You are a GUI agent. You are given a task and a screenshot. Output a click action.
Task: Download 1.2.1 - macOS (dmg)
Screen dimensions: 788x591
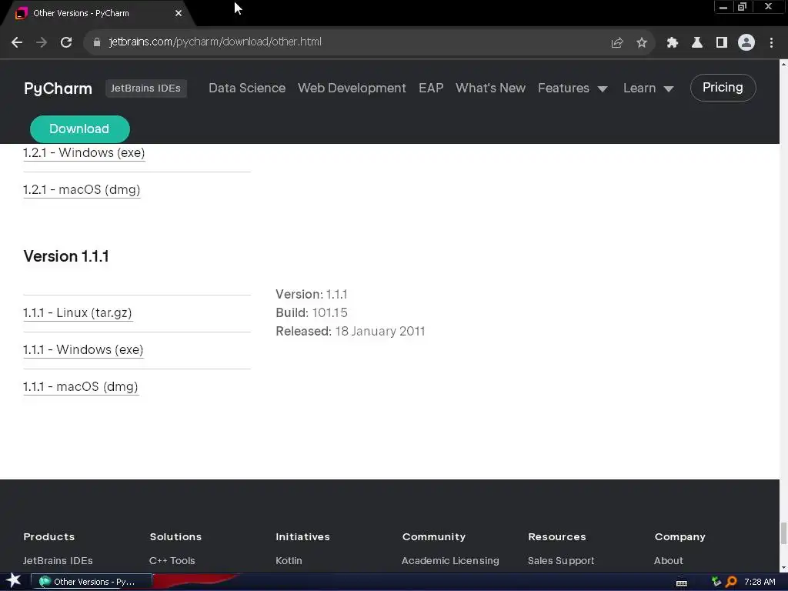click(x=82, y=190)
